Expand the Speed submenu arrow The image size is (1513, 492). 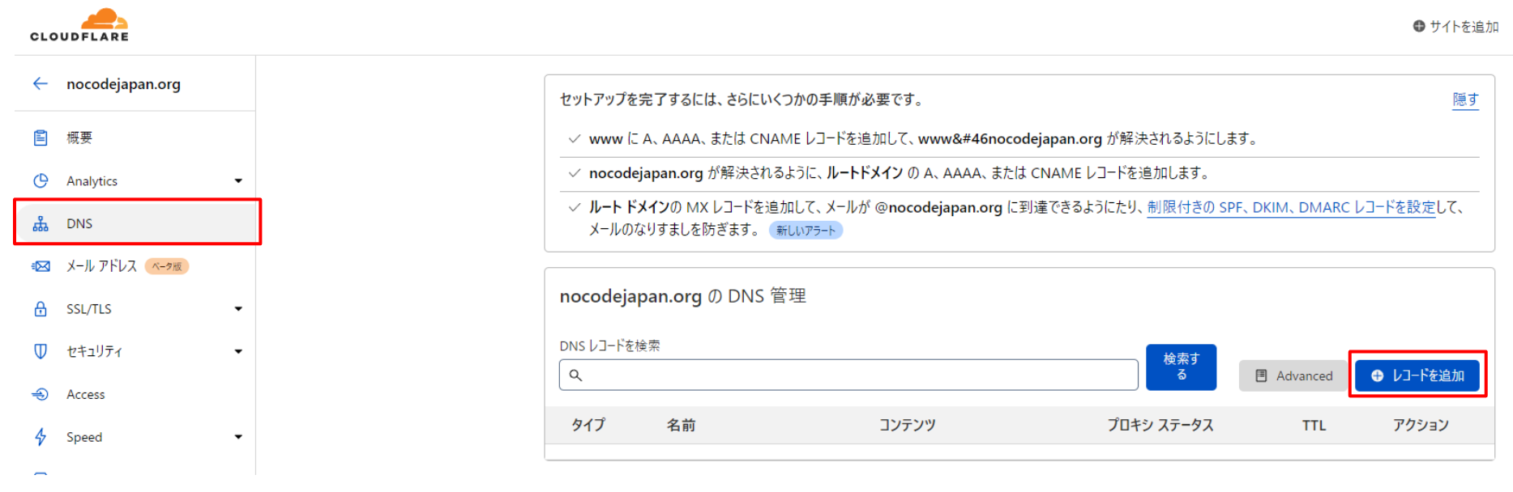pos(238,437)
